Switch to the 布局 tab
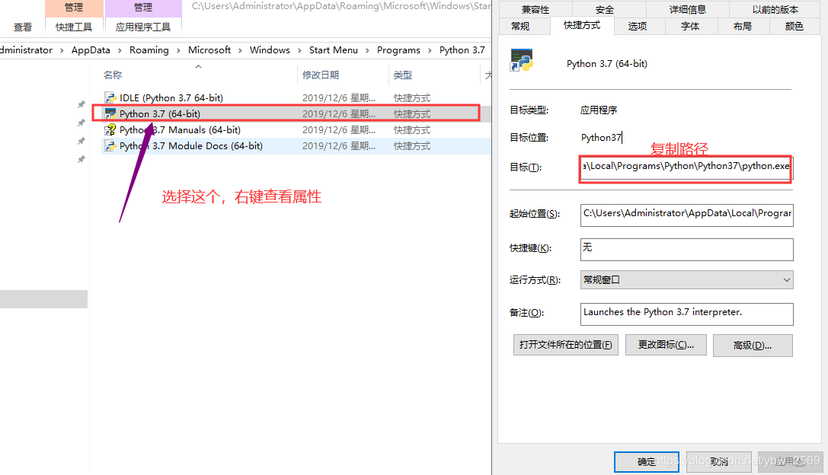The width and height of the screenshot is (828, 475). (743, 27)
